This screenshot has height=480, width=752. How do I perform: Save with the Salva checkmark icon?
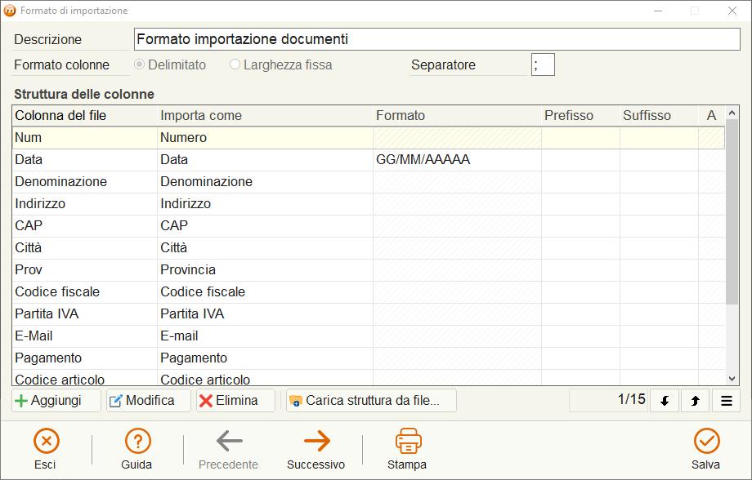[x=706, y=441]
